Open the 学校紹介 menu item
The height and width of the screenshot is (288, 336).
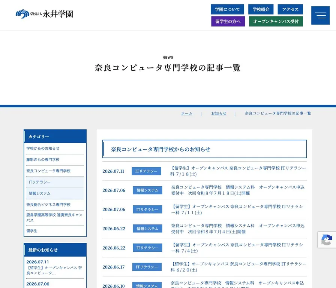pyautogui.click(x=261, y=9)
